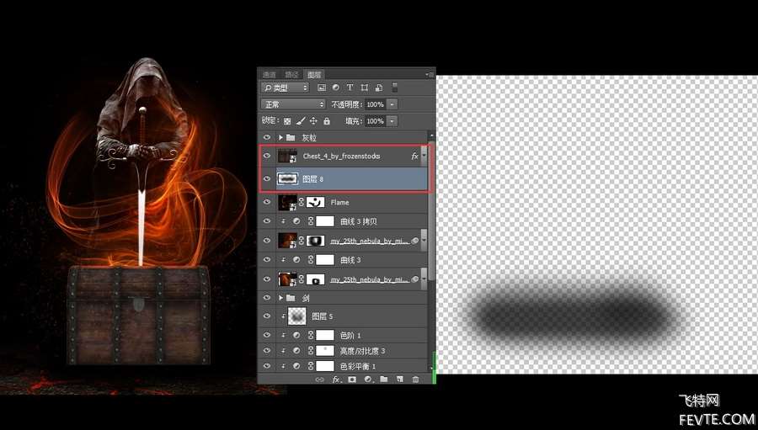Viewport: 758px width, 430px height.
Task: Hide the 灰粒 group
Action: 267,137
